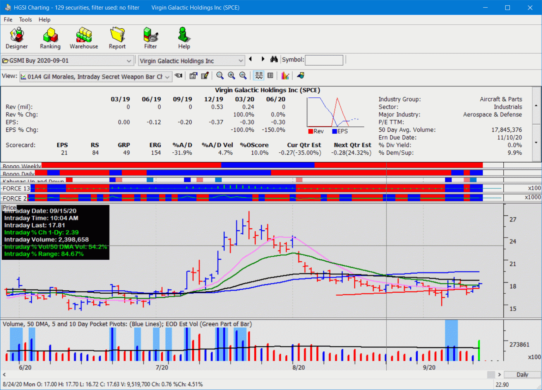
Task: Click the Kahunas Up and Down label
Action: pyautogui.click(x=33, y=181)
